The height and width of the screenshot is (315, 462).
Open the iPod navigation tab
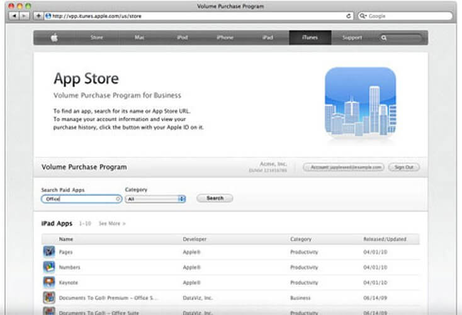coord(183,37)
